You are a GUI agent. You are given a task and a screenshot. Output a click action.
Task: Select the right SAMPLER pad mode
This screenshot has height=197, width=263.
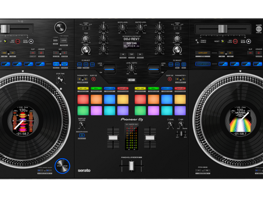180,88
